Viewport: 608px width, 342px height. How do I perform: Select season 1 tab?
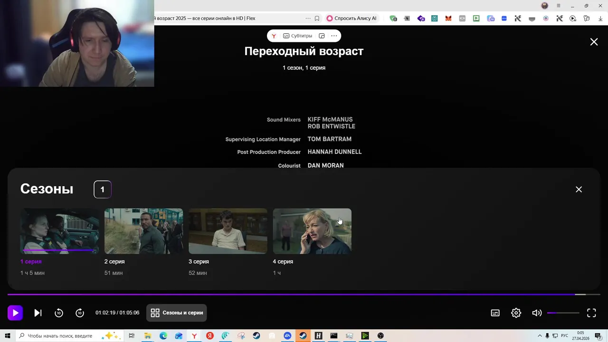pos(103,189)
